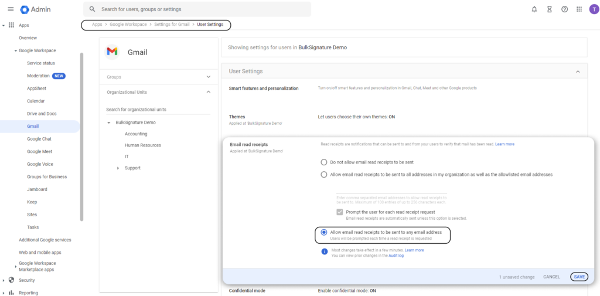Image resolution: width=600 pixels, height=296 pixels.
Task: Collapse the Apps sidebar section arrow
Action: pos(4,26)
